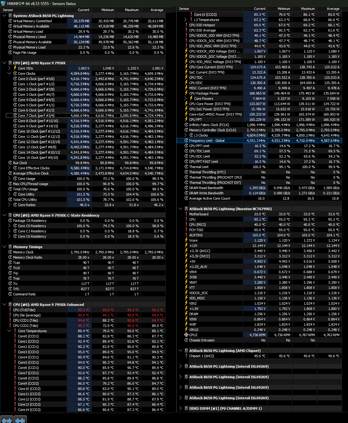Expand Core C0 Residency
The width and height of the screenshot is (348, 423).
[9, 226]
